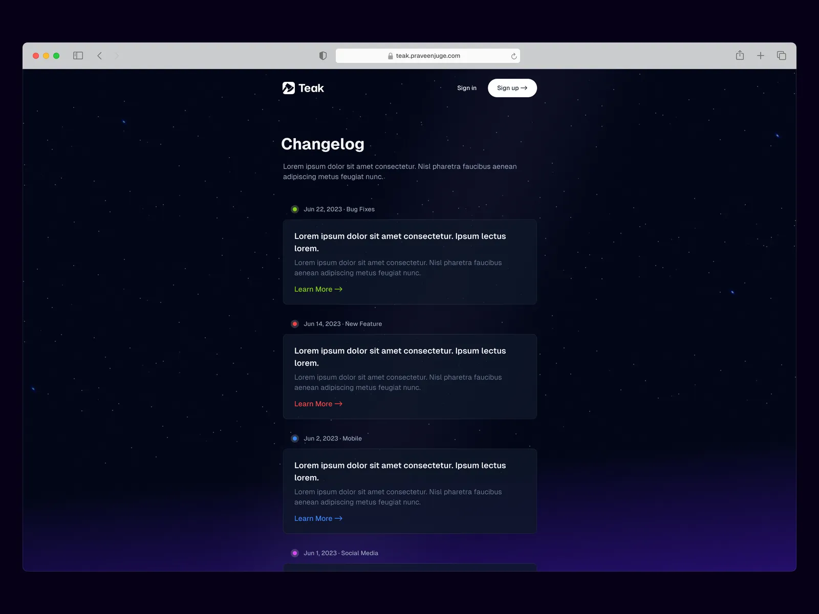
Task: Open the browser share menu
Action: (740, 55)
